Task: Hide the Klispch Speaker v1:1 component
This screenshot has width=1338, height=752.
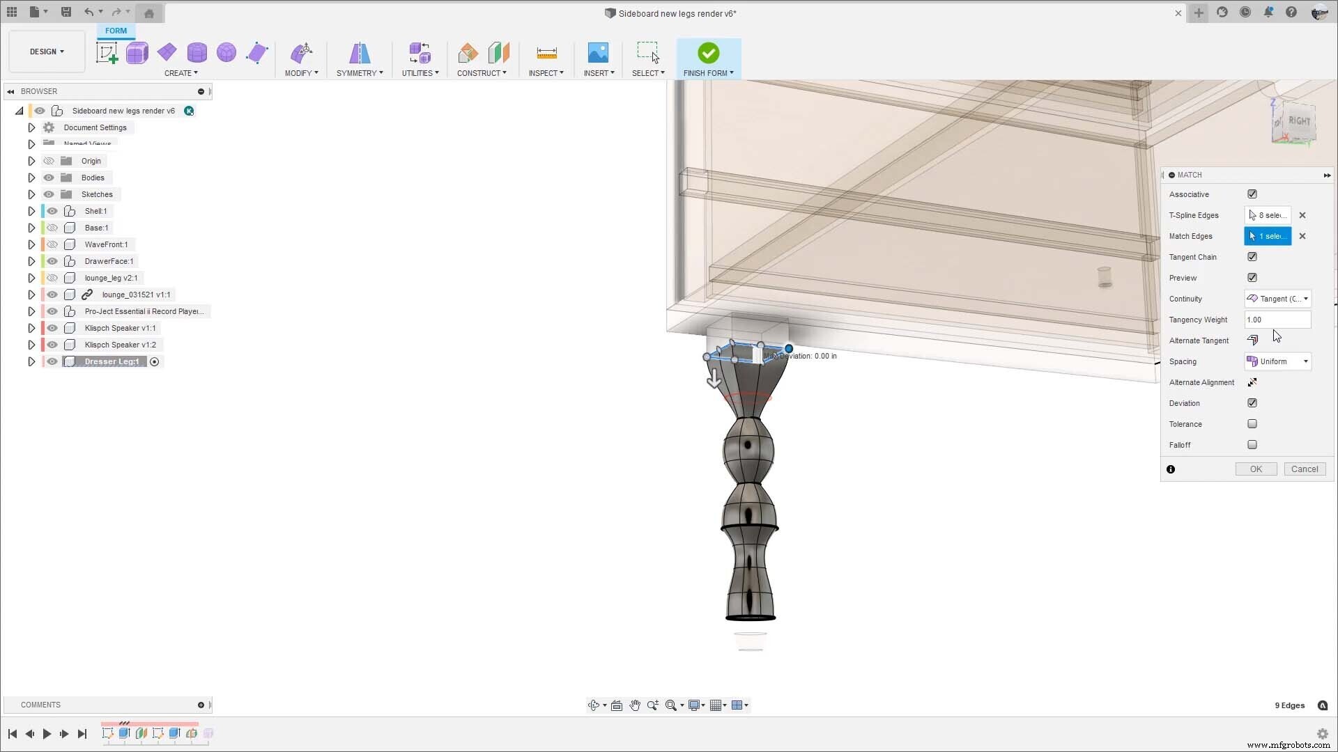Action: [x=52, y=328]
